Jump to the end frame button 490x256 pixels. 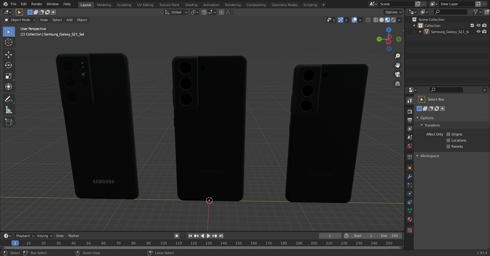[221, 236]
